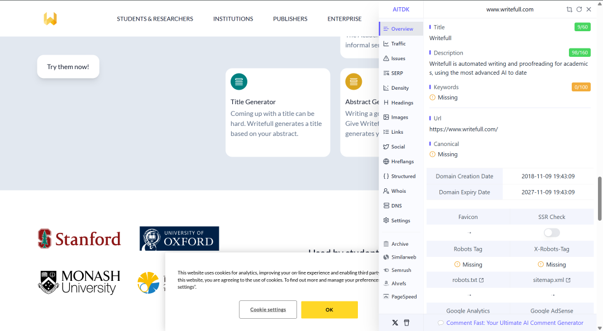Open the Images tab
This screenshot has height=331, width=603.
(401, 117)
